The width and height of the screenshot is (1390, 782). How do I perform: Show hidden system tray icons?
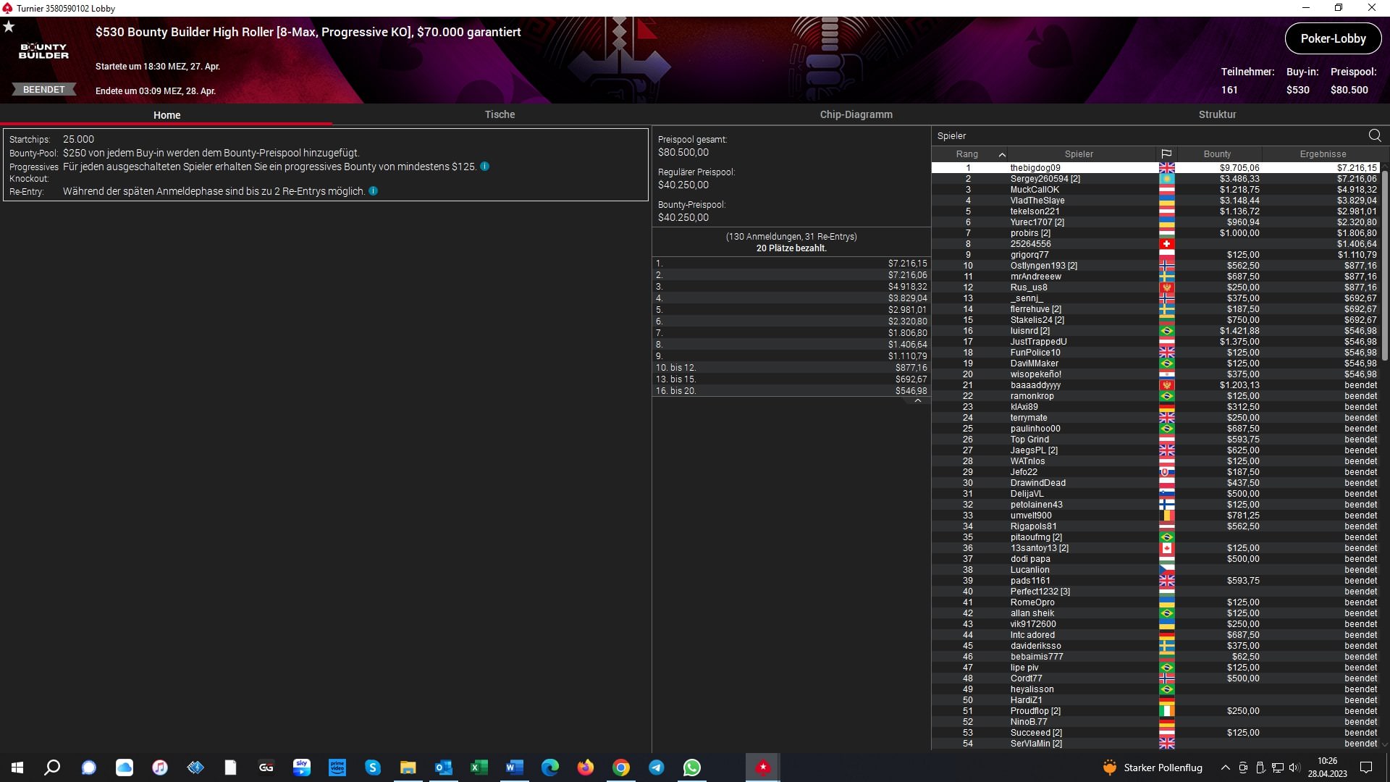(x=1225, y=768)
